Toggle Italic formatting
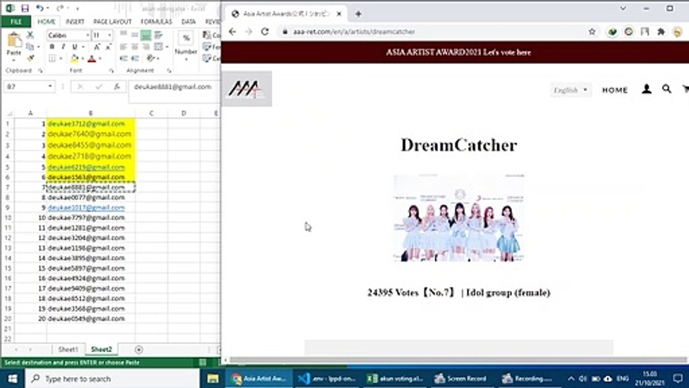This screenshot has height=388, width=689. point(62,47)
